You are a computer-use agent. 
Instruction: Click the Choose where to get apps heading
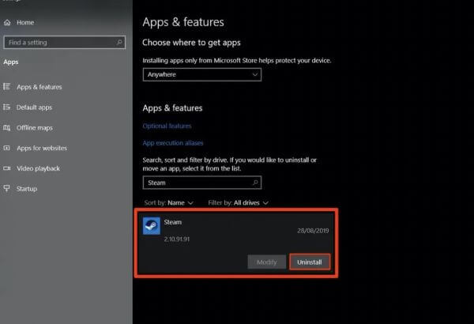tap(191, 43)
